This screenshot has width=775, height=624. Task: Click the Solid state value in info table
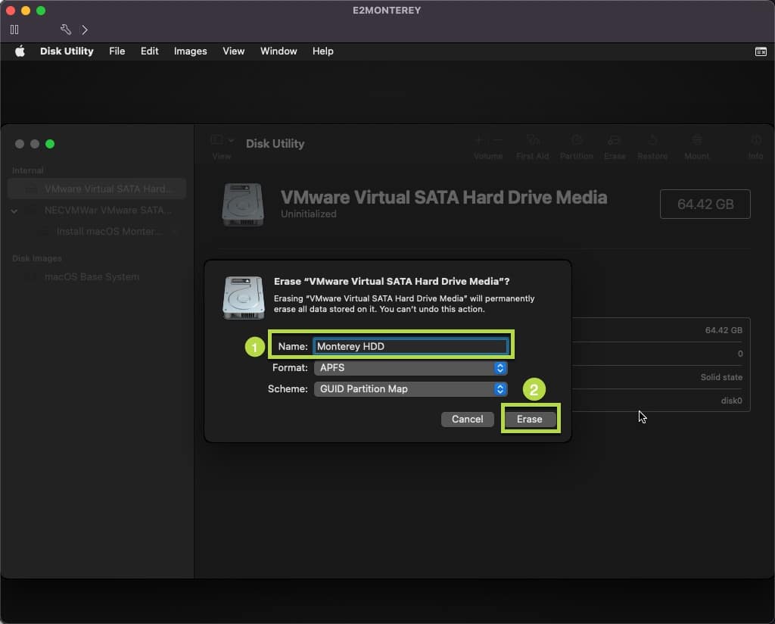(721, 377)
